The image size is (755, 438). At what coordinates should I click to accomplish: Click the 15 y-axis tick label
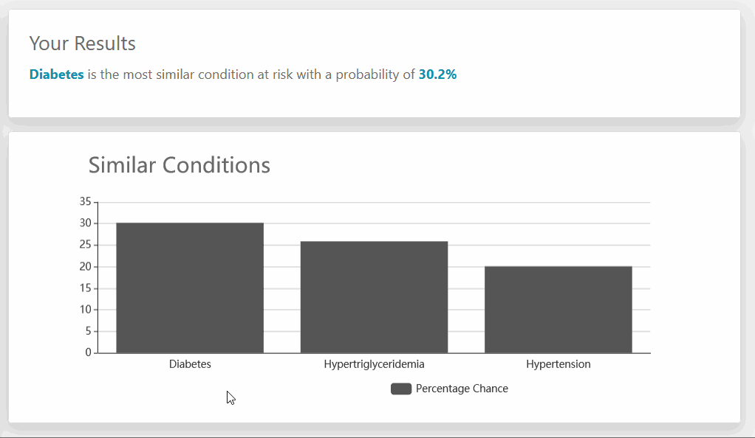click(85, 288)
